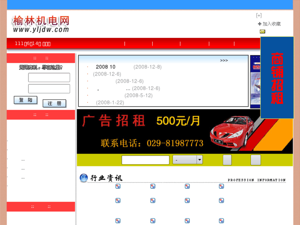The image size is (300, 225).
Task: Click the second icon in the bottom row under 行业资讯
Action: pos(153,221)
